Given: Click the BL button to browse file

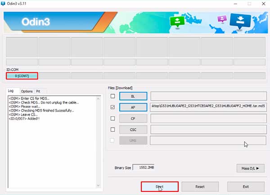Looking at the screenshot, I should click(x=133, y=96).
